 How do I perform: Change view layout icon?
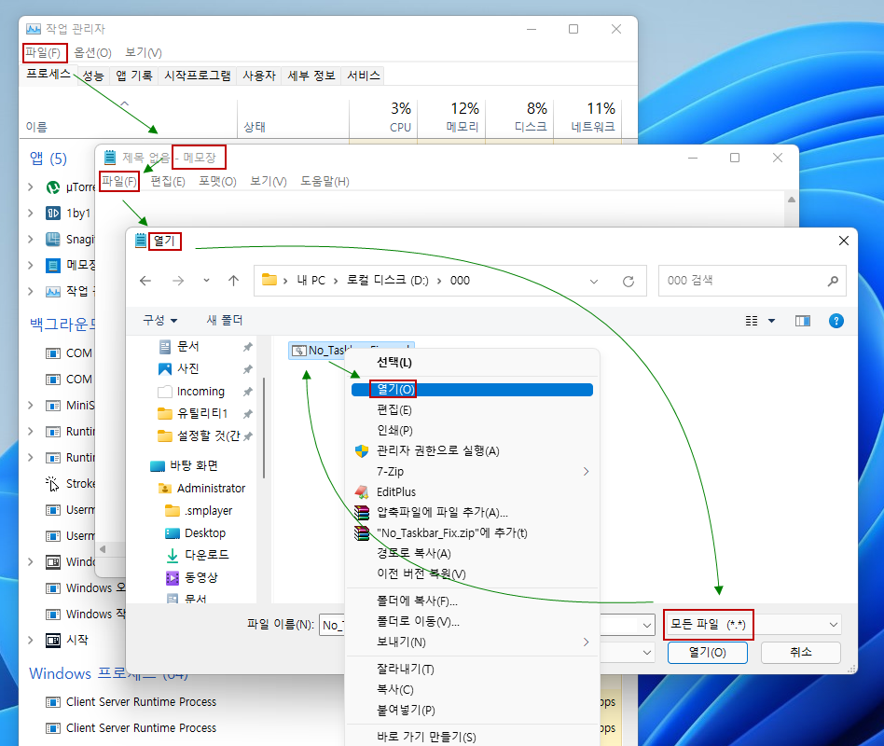point(752,321)
